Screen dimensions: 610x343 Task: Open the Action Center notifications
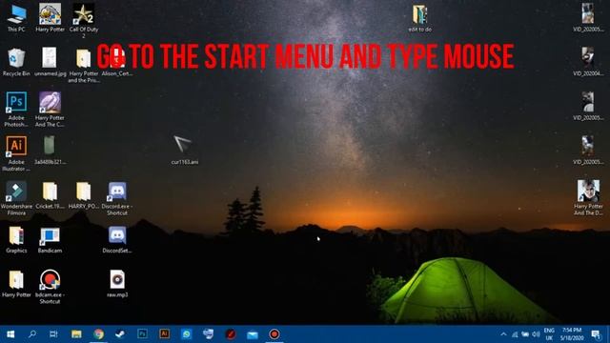596,334
